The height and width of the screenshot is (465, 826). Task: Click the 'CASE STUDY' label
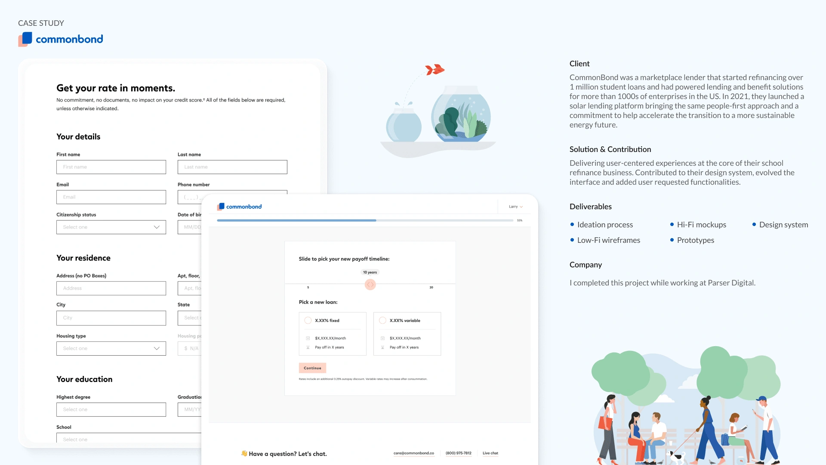click(41, 23)
